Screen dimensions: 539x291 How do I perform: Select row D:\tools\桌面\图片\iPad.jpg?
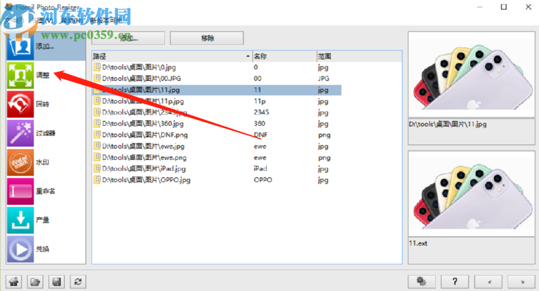pos(217,169)
